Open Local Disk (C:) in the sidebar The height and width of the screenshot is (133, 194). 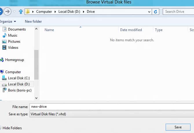[x=19, y=78]
